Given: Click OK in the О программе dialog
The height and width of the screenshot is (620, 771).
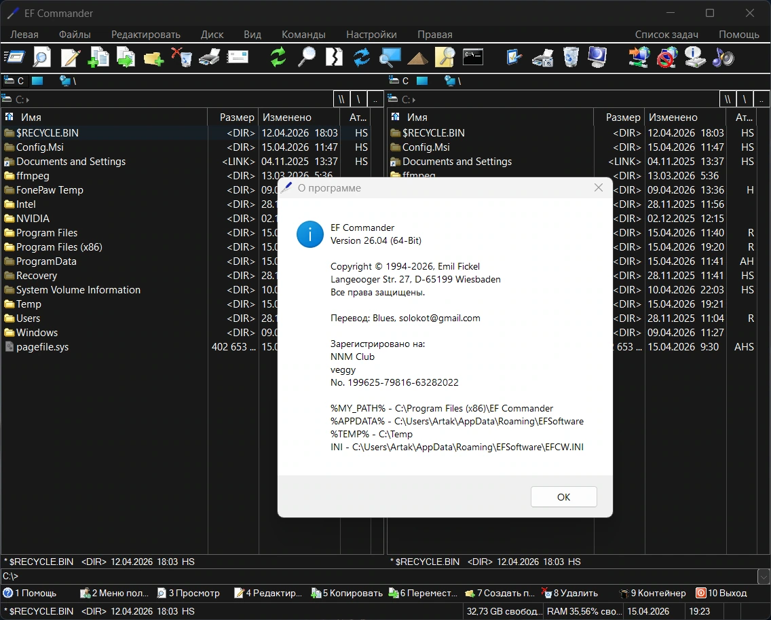Looking at the screenshot, I should point(563,497).
